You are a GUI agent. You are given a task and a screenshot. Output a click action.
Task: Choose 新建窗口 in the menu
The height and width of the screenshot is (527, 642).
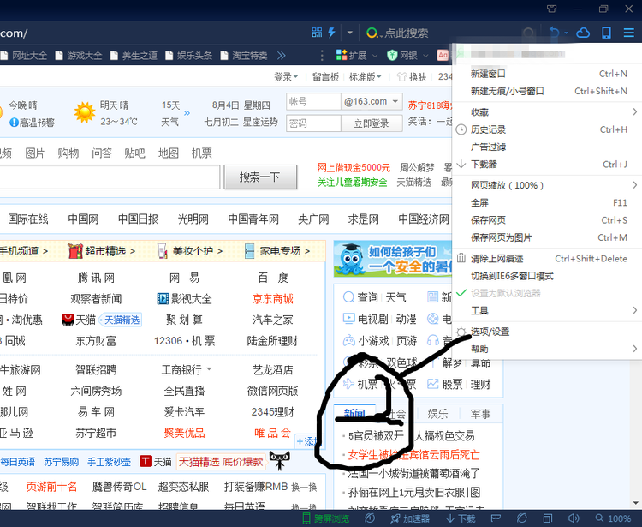pyautogui.click(x=488, y=75)
